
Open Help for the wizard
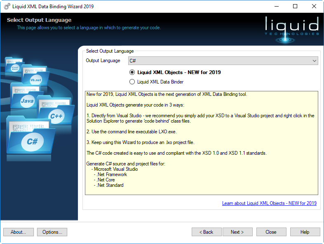pos(305,232)
